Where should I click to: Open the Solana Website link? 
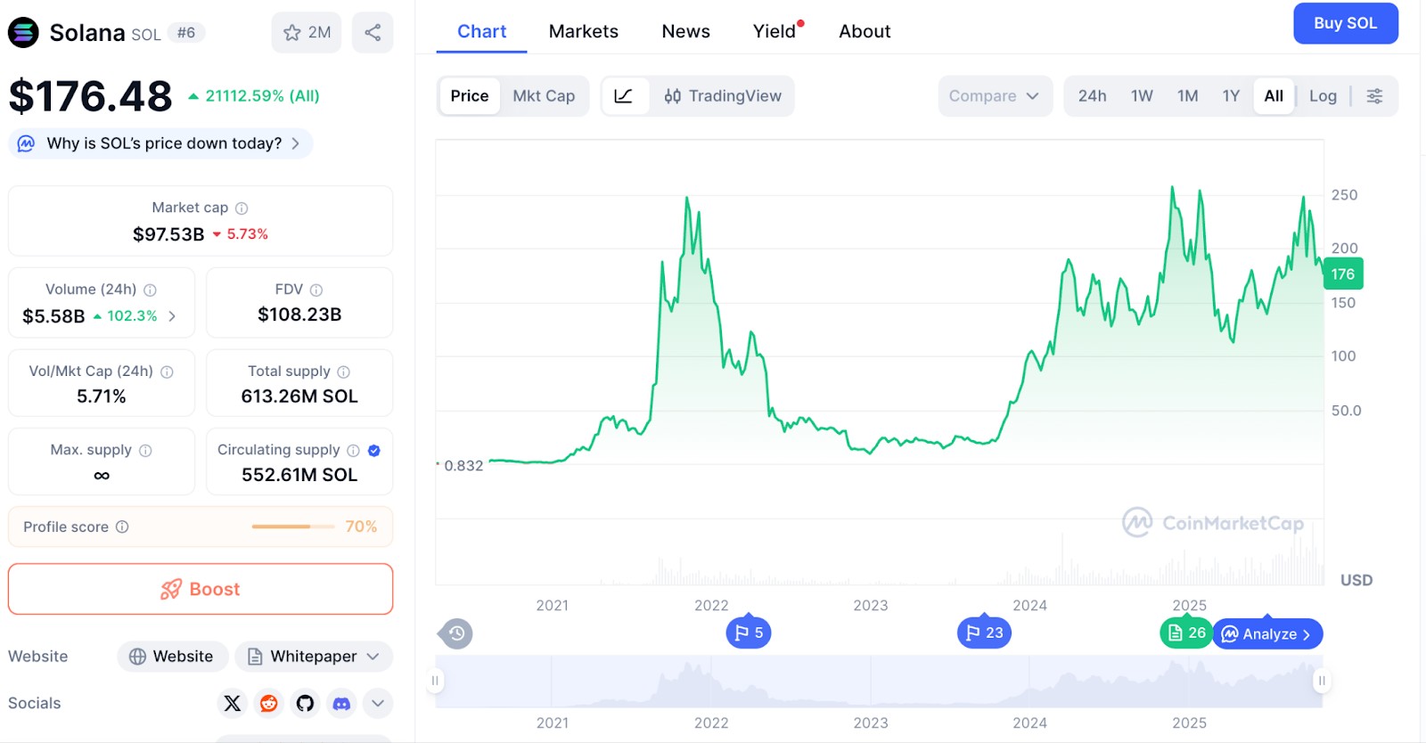172,657
